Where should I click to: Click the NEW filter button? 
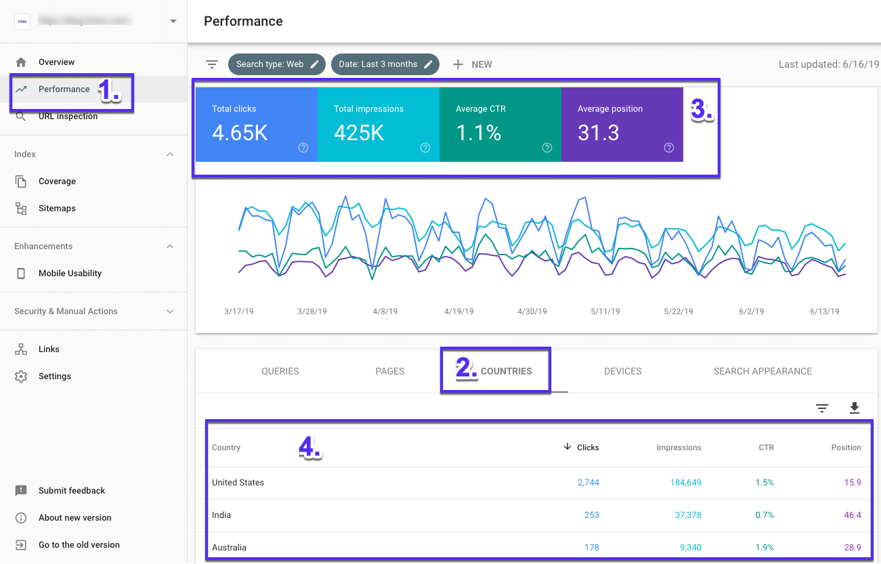point(472,64)
